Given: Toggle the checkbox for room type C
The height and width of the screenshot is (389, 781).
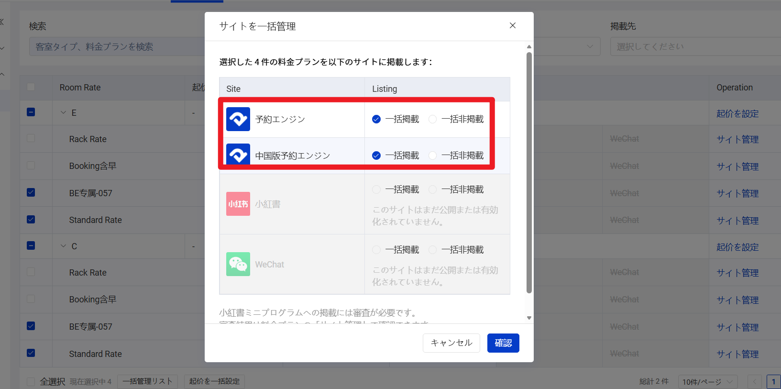Looking at the screenshot, I should click(31, 245).
